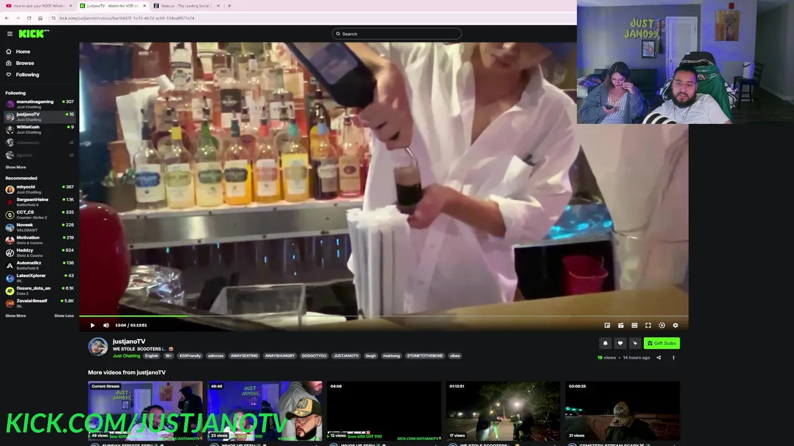The height and width of the screenshot is (446, 794).
Task: Click the browser address bar URL
Action: click(127, 18)
